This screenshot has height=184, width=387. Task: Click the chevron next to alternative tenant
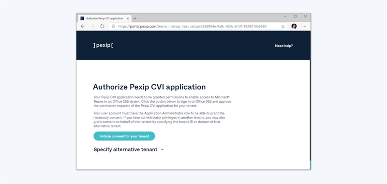162,150
